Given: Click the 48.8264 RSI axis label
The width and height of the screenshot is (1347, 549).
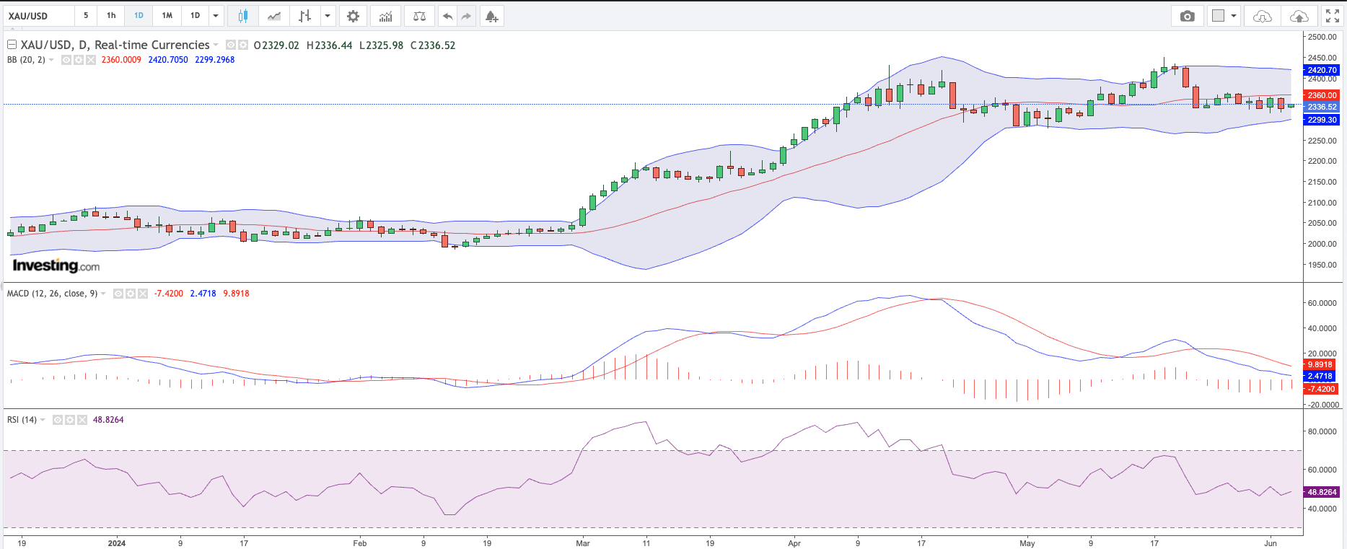Looking at the screenshot, I should click(x=1322, y=492).
